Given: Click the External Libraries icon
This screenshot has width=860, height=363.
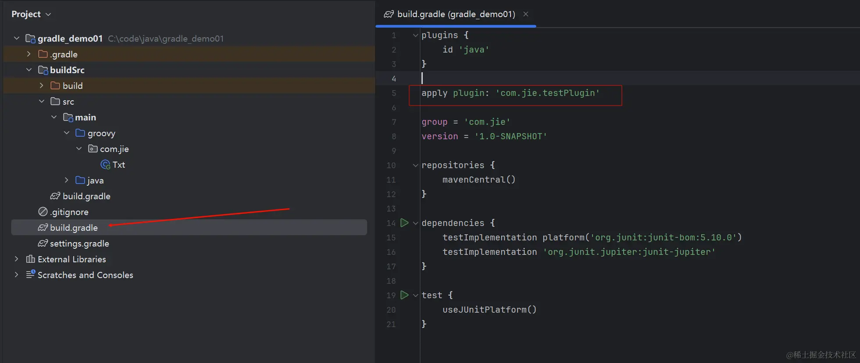Looking at the screenshot, I should tap(30, 259).
